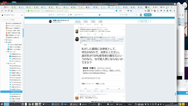Switch to the Google search tab
This screenshot has height=106, width=188.
point(103,7)
